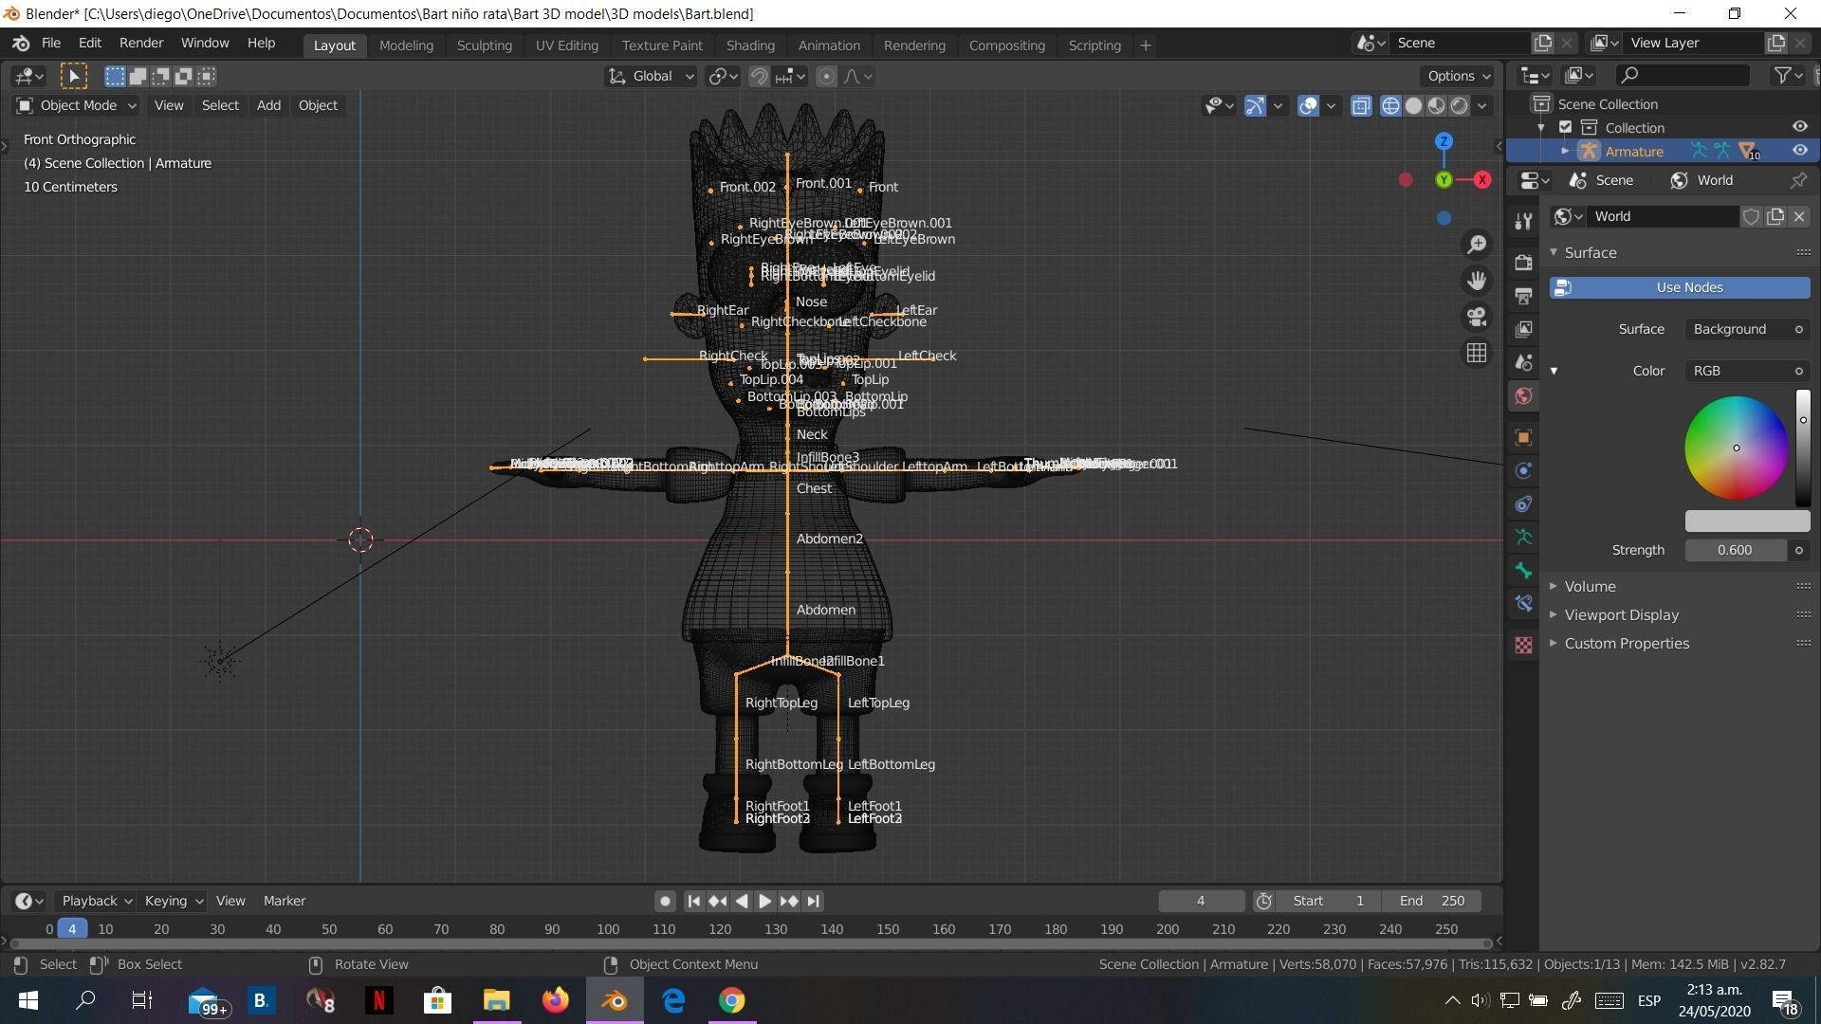Open the viewport Add menu
The width and height of the screenshot is (1821, 1024).
[x=268, y=105]
